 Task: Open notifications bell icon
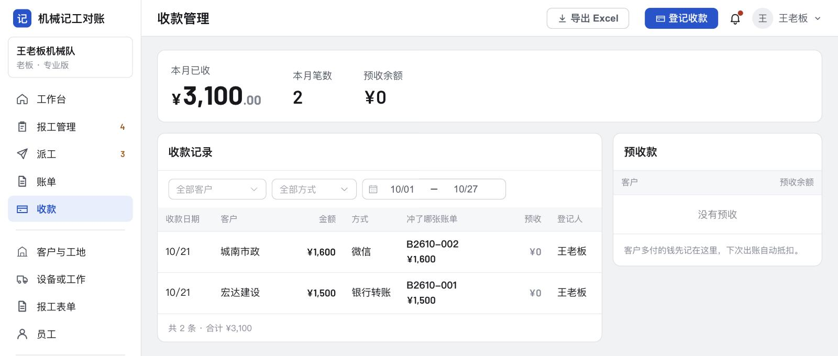(735, 19)
